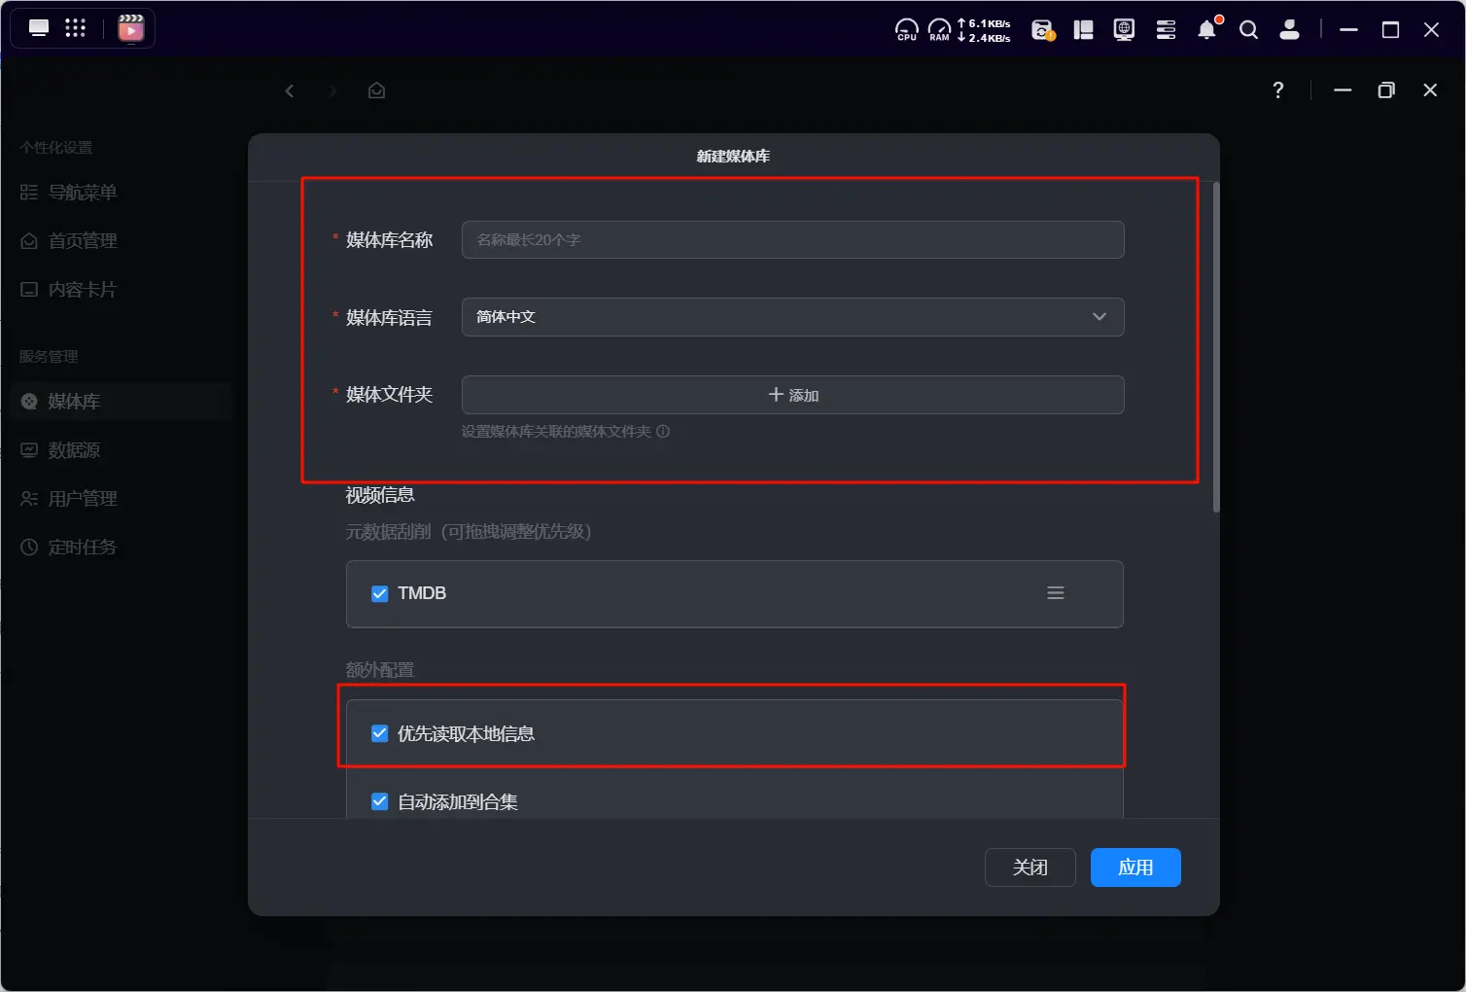
Task: Uncheck the TMDB scraper checkbox
Action: (380, 593)
